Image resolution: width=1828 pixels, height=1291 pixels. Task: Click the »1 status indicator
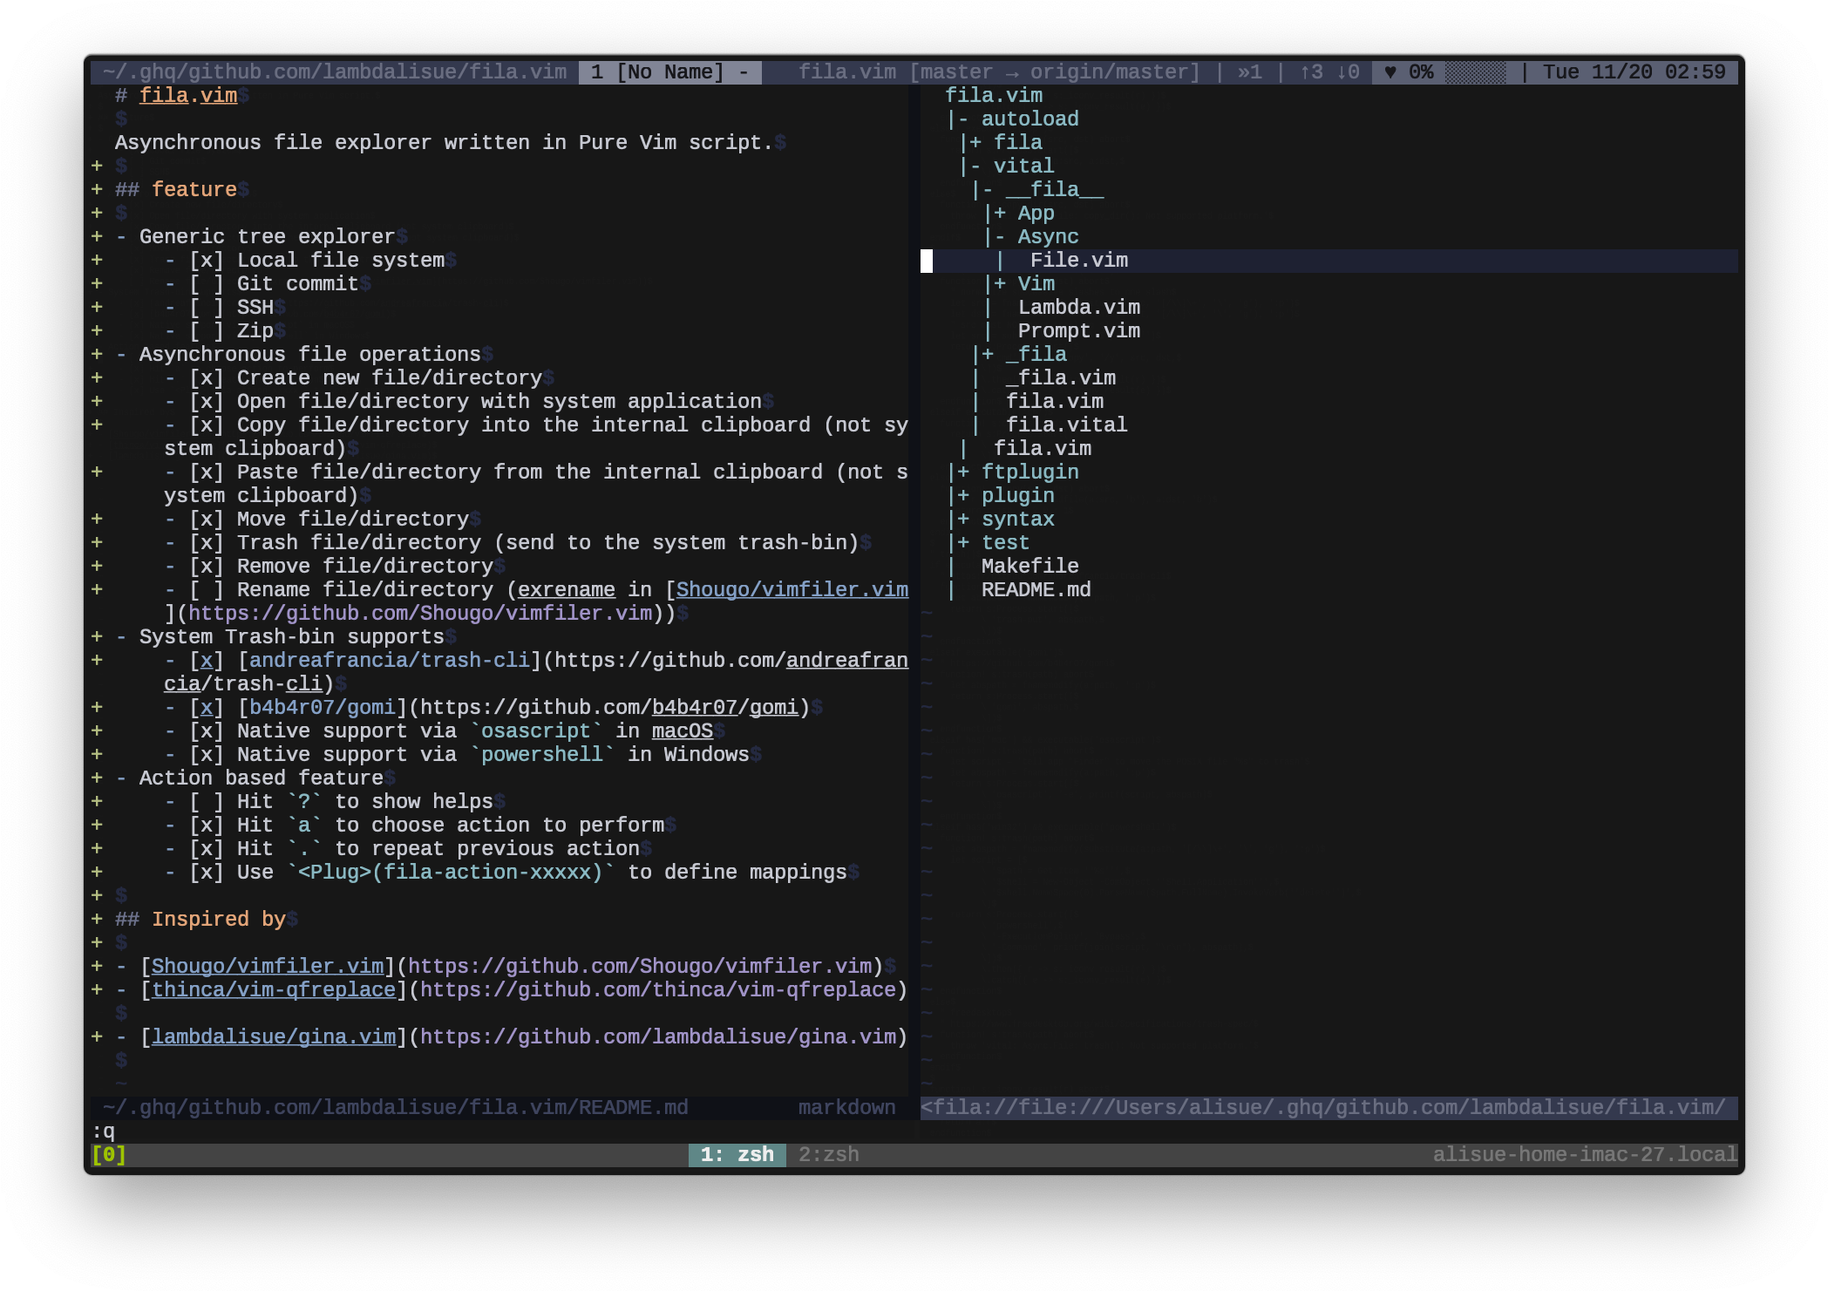click(1249, 71)
